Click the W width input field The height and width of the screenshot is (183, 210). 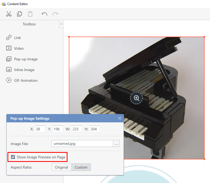tap(77, 129)
